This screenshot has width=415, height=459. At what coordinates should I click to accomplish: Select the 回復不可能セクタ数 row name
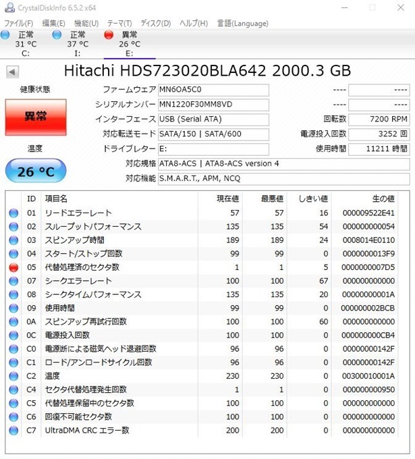pyautogui.click(x=78, y=417)
